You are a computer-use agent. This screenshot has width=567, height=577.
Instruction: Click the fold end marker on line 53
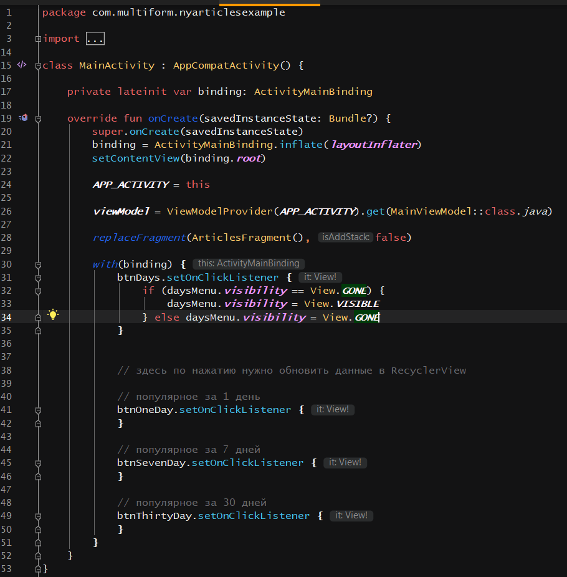[38, 570]
